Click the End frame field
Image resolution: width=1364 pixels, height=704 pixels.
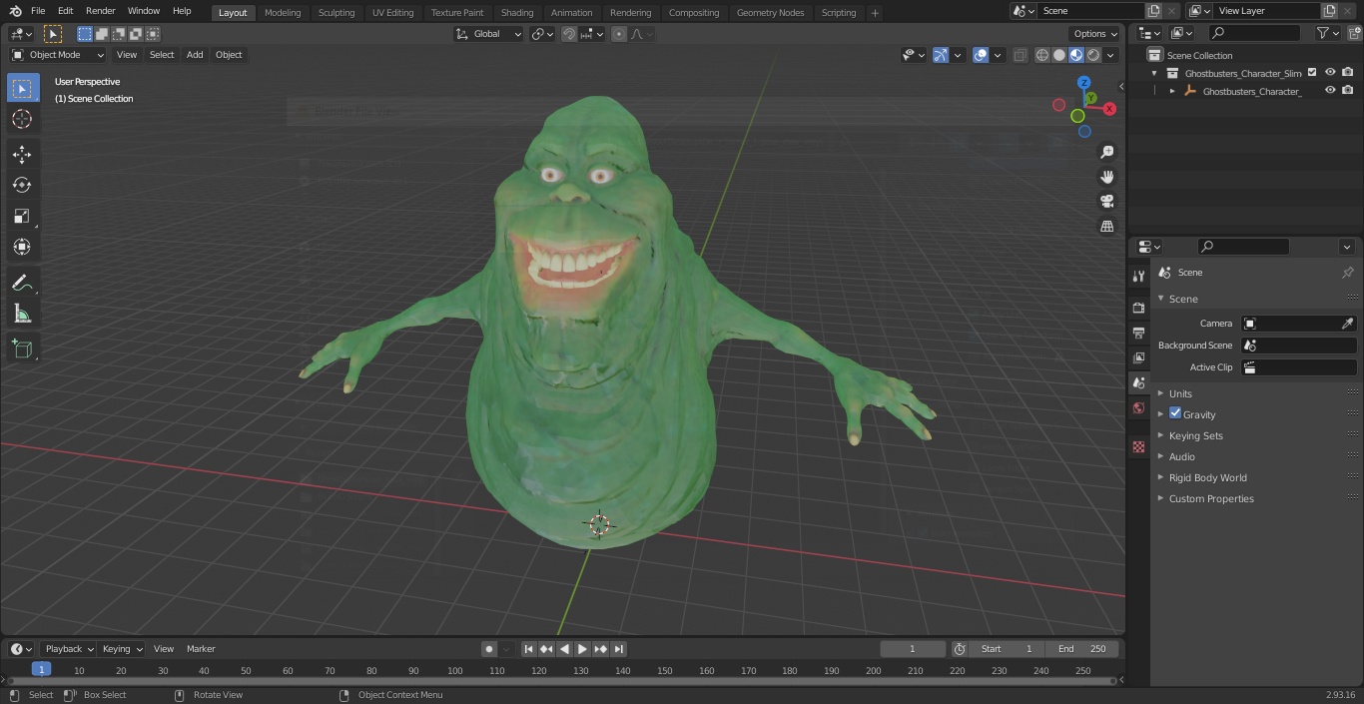pos(1082,649)
